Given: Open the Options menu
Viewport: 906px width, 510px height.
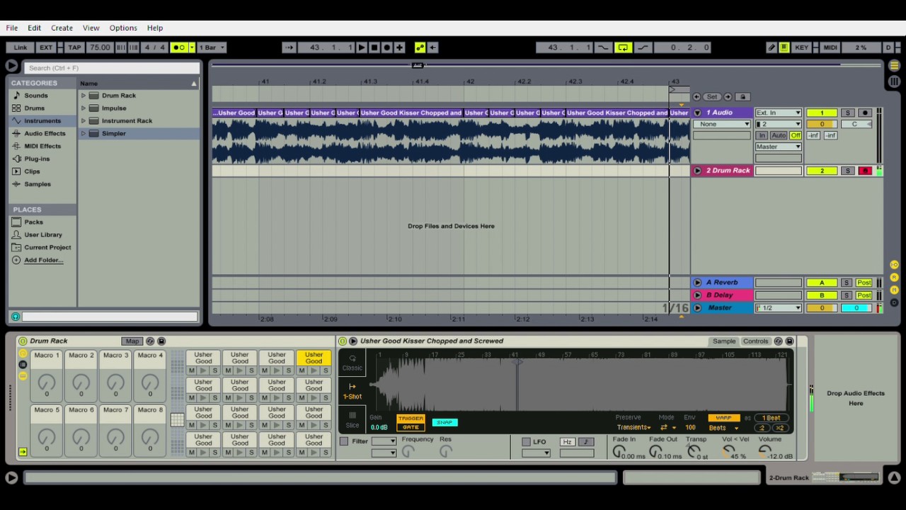Looking at the screenshot, I should [123, 28].
